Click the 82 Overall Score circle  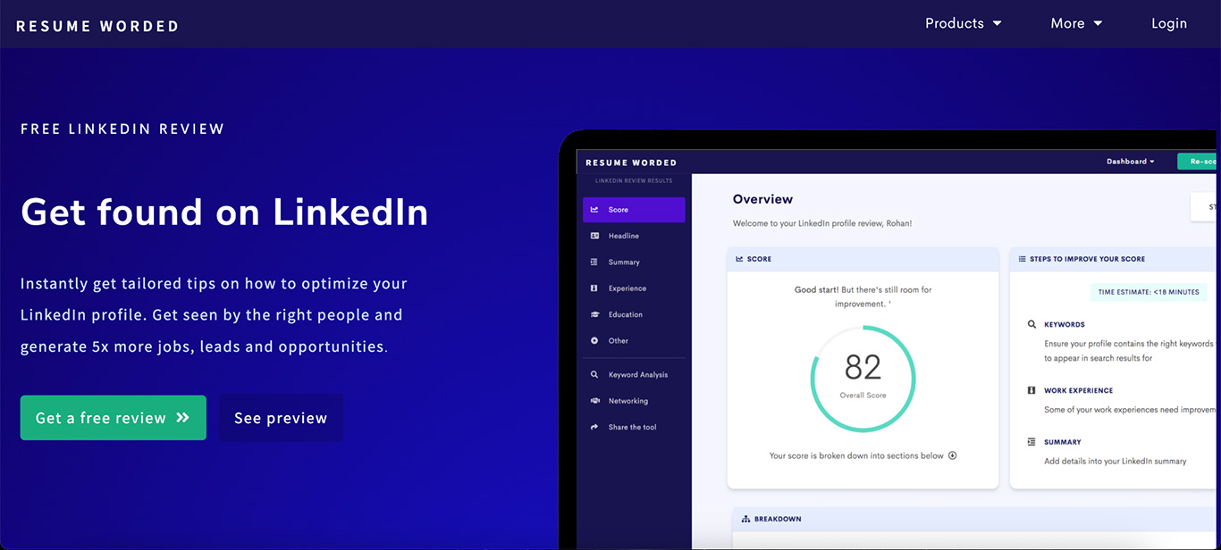coord(863,378)
